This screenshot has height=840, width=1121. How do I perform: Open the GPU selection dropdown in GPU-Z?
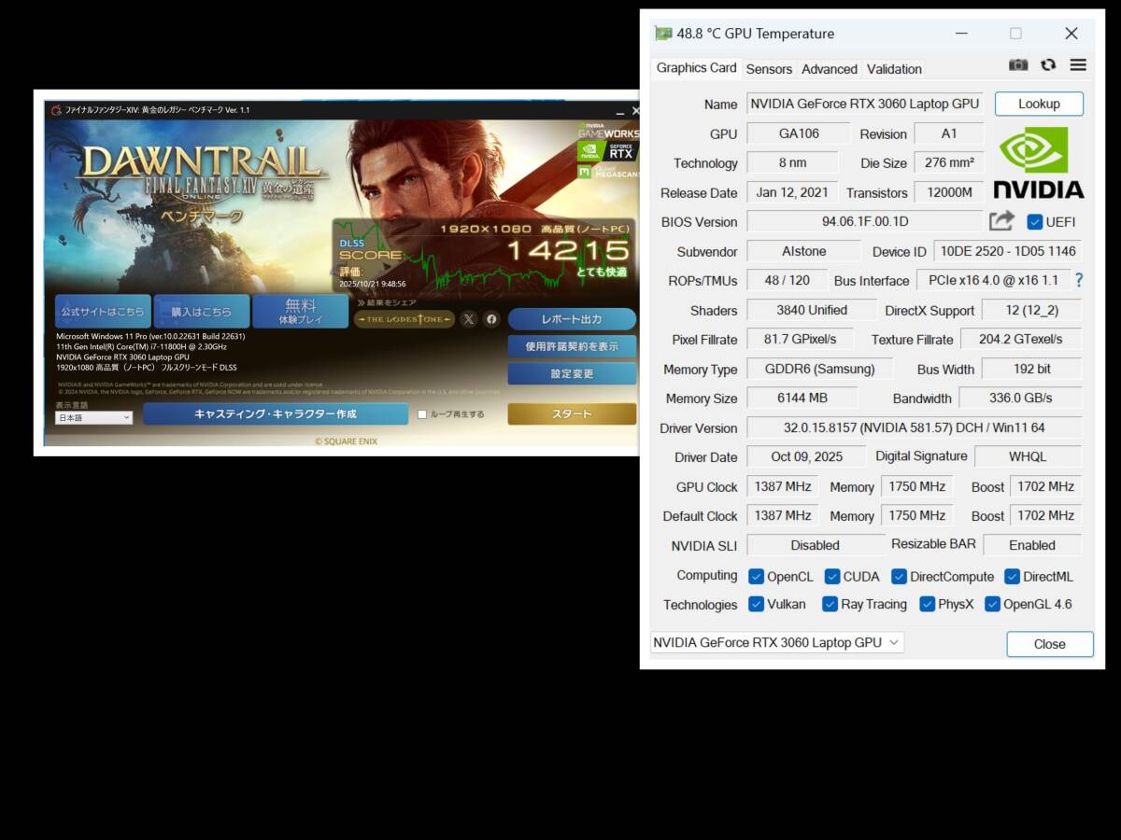pyautogui.click(x=777, y=642)
